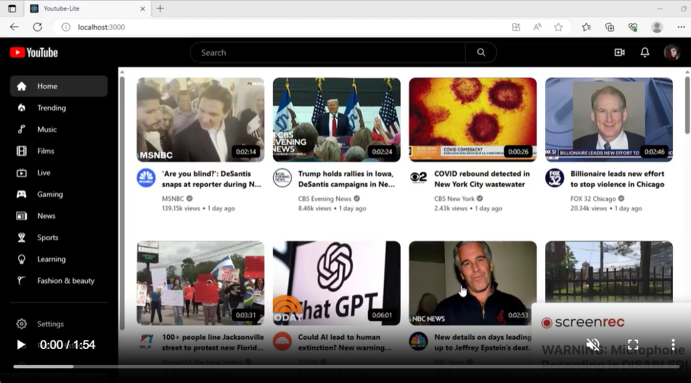Go to Fashion & beauty category
This screenshot has height=383, width=691.
[x=66, y=281]
